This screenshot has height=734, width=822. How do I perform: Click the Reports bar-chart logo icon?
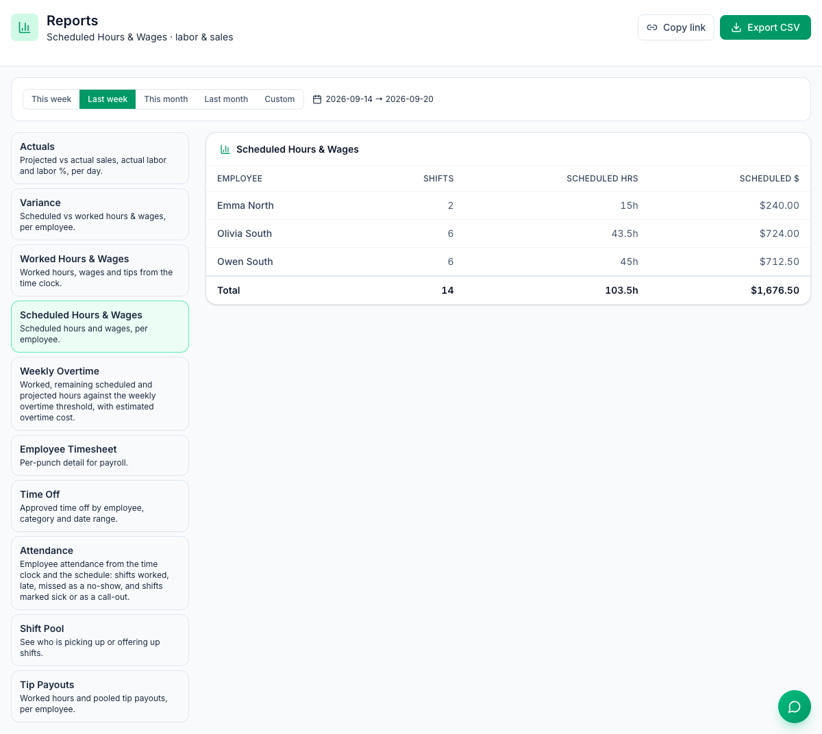click(25, 27)
